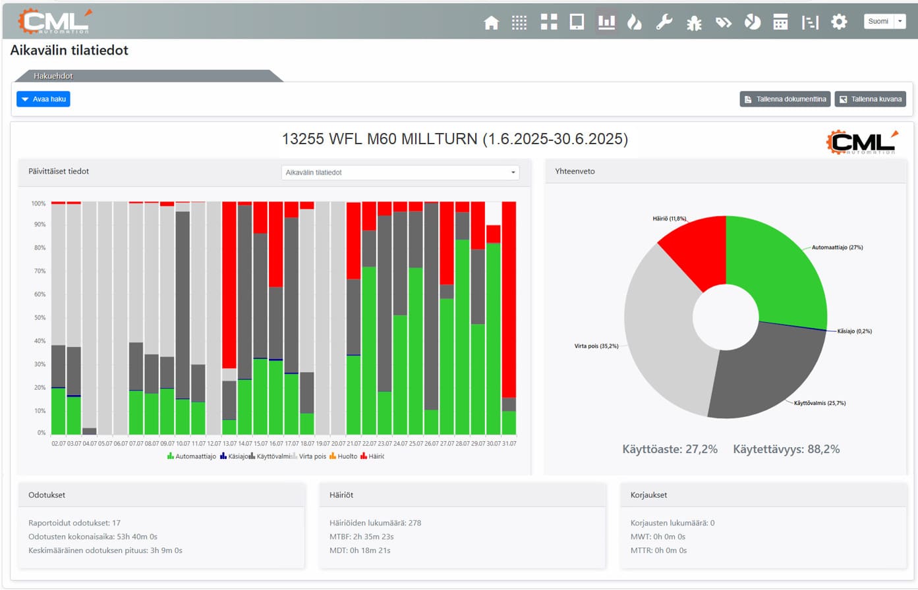
Task: Open the tablet device icon view
Action: tap(577, 22)
